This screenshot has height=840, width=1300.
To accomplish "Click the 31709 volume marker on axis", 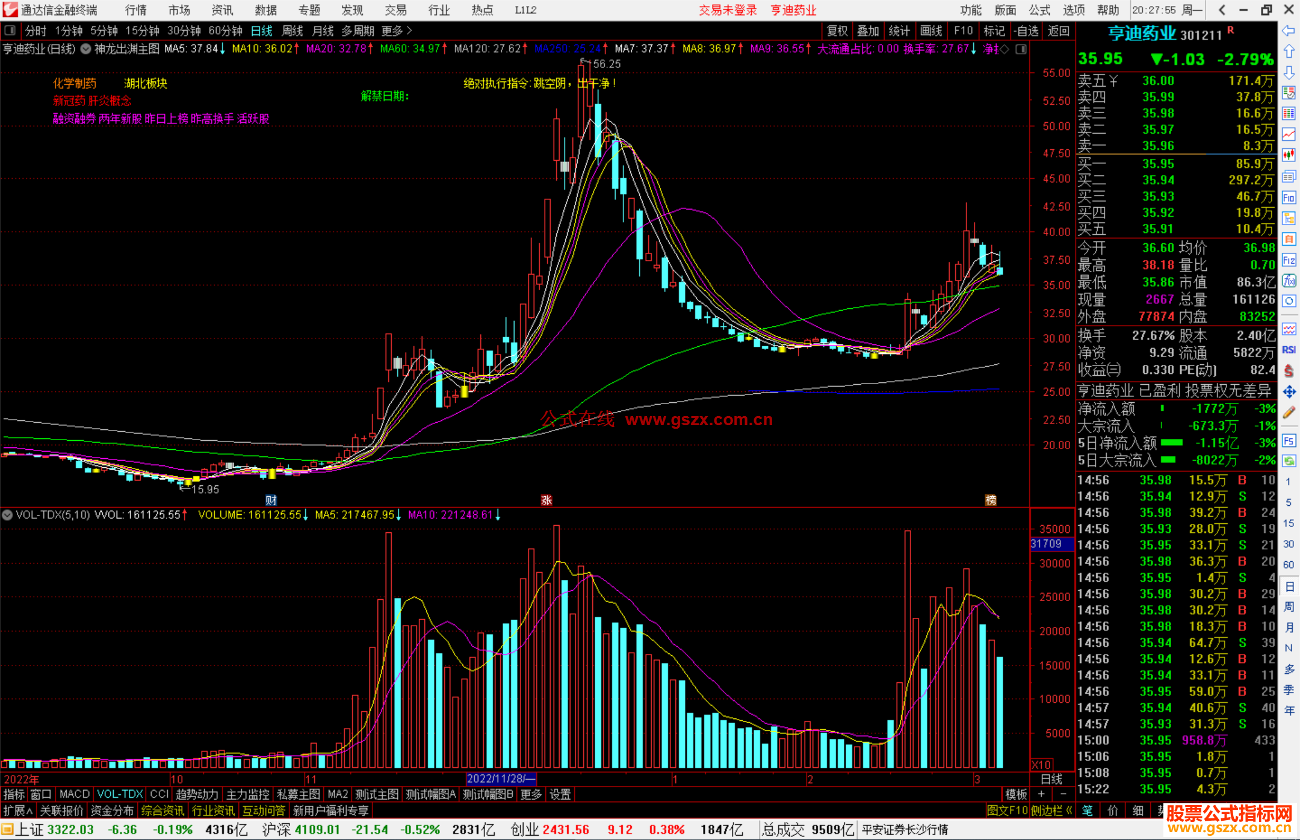I will point(1047,544).
